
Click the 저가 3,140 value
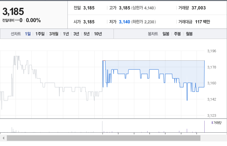(x=125, y=22)
